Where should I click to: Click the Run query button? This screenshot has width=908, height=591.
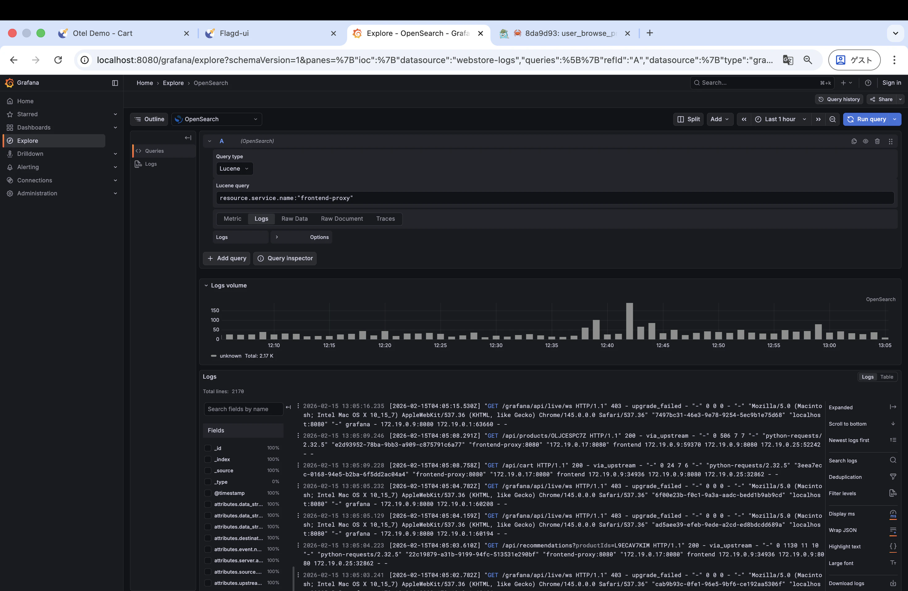pos(866,119)
